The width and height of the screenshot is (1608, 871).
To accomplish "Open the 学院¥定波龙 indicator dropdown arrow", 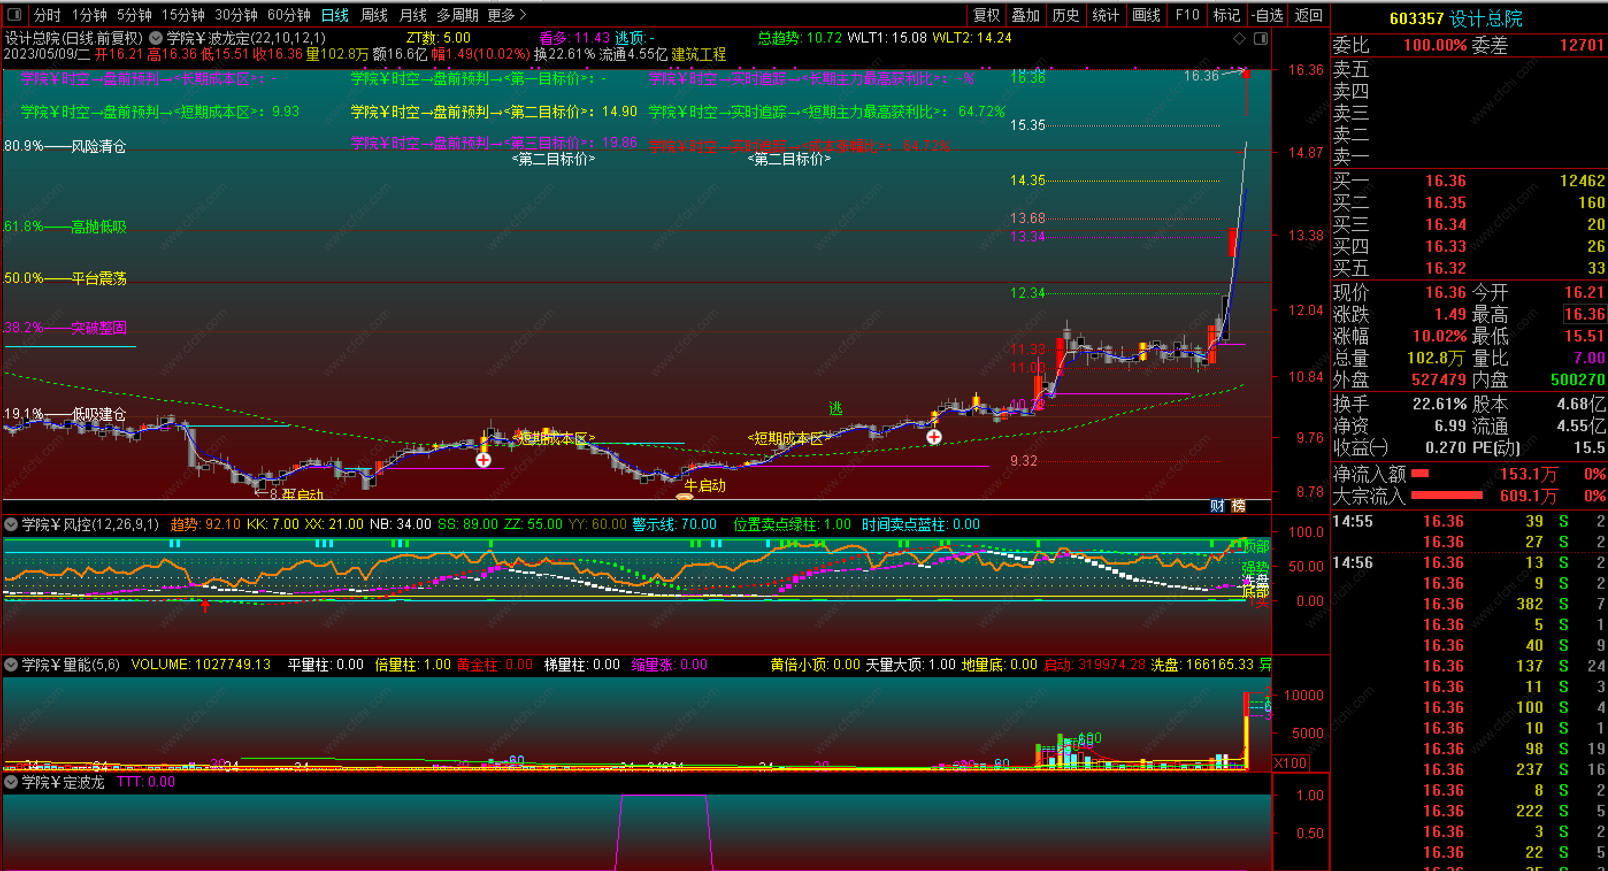I will 10,782.
